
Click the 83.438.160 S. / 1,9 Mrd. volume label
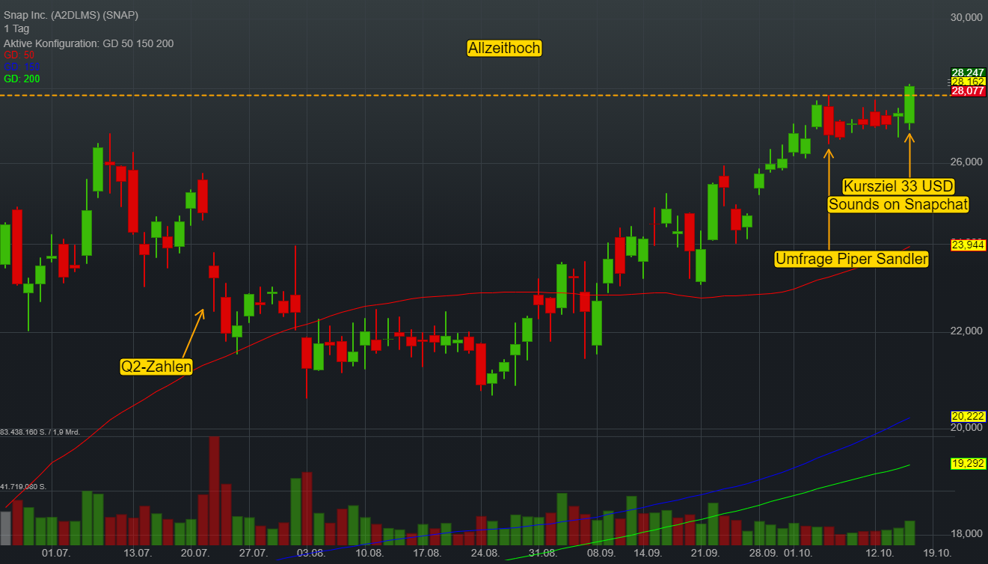(40, 432)
